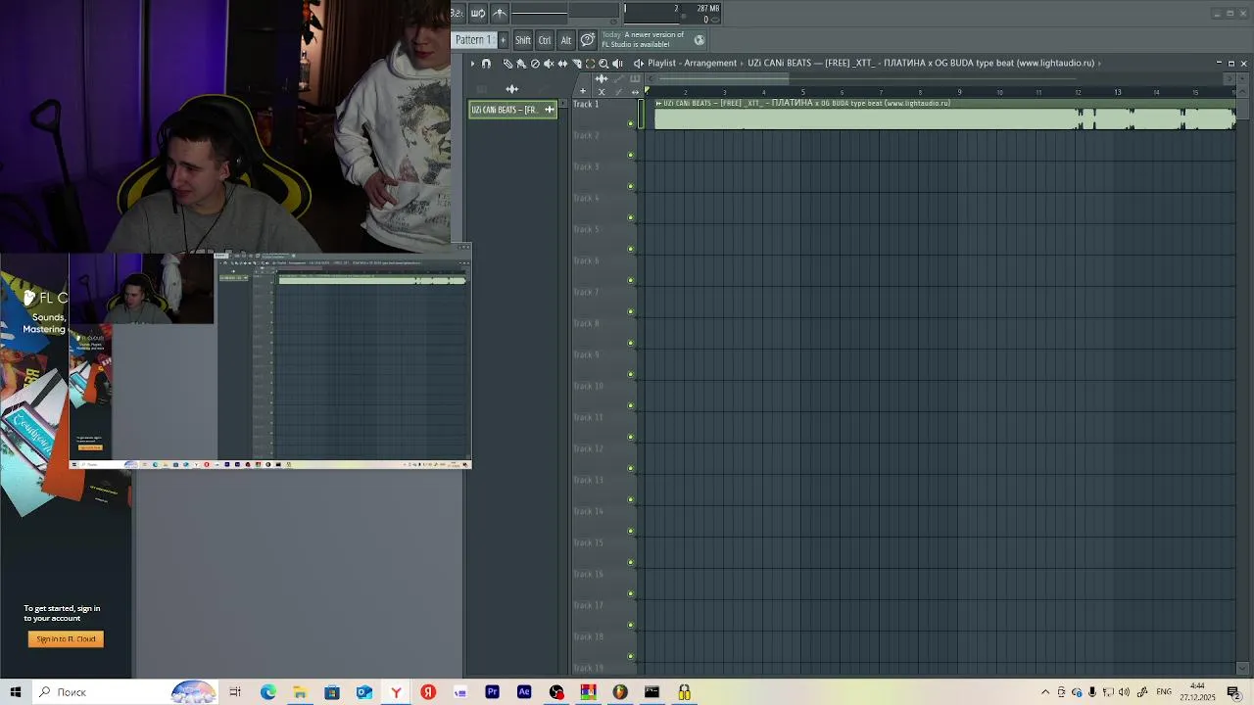1254x705 pixels.
Task: Select the Paint brush tool
Action: point(521,64)
